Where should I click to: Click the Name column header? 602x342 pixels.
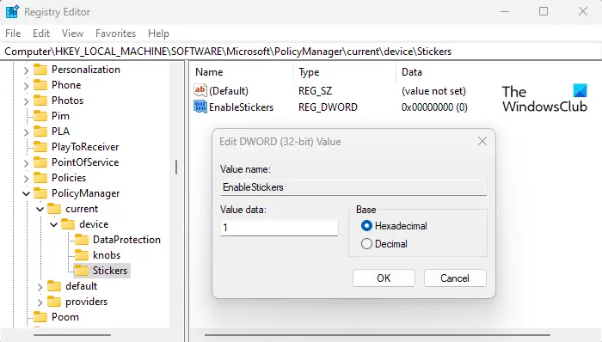[242, 72]
